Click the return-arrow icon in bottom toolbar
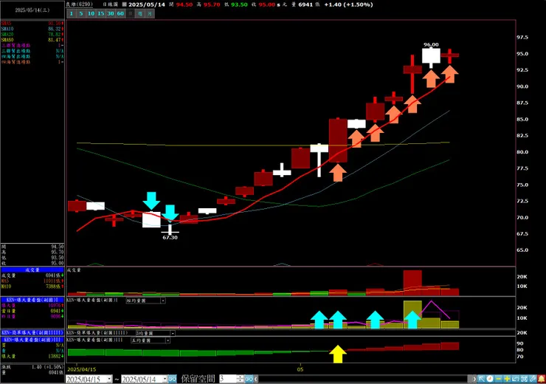546x384 pixels. click(x=516, y=379)
